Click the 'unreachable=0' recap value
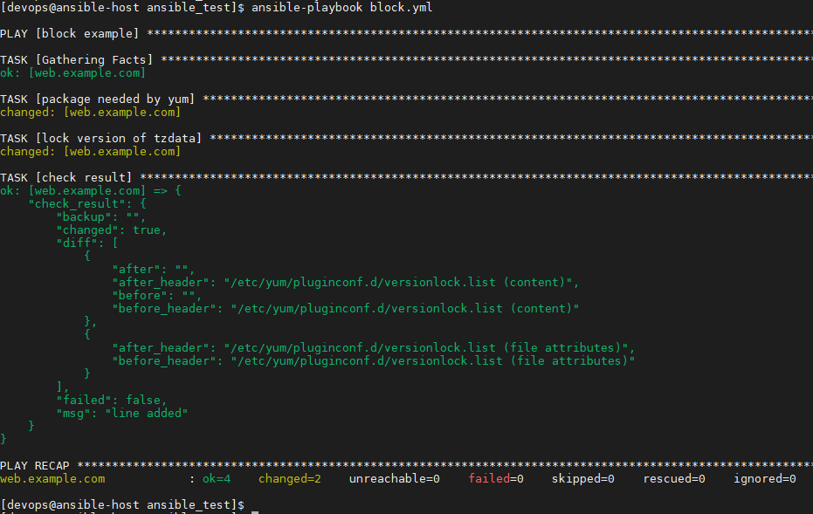The image size is (813, 514). pyautogui.click(x=394, y=479)
